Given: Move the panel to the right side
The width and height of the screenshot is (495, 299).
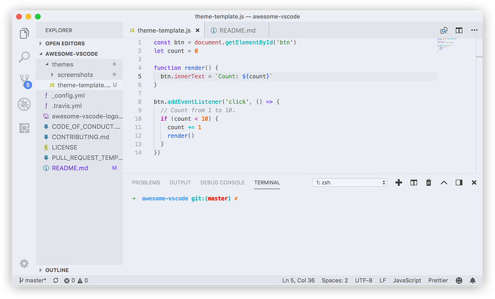Looking at the screenshot, I should pos(459,183).
